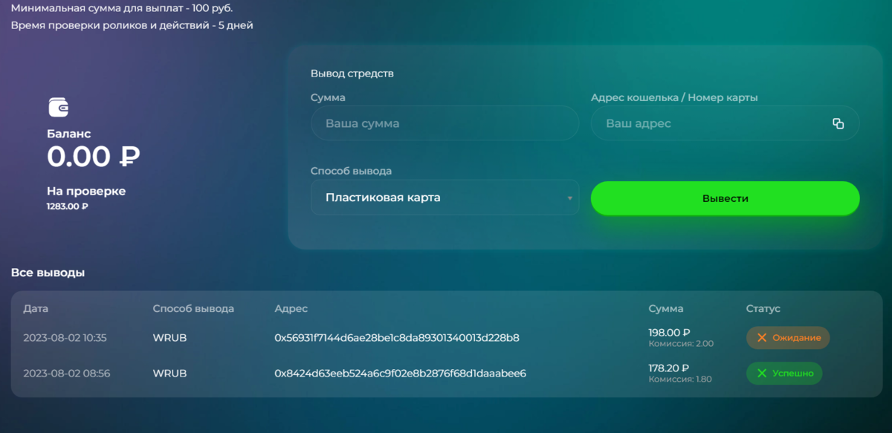Screen dimensions: 892x433
Task: Click the На проверке 1283.00 ₽ amount
Action: coord(68,206)
